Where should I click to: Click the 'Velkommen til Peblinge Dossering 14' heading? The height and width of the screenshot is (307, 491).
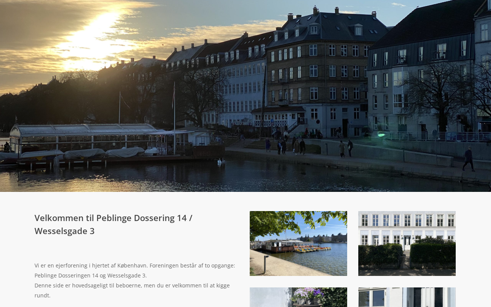tap(114, 218)
